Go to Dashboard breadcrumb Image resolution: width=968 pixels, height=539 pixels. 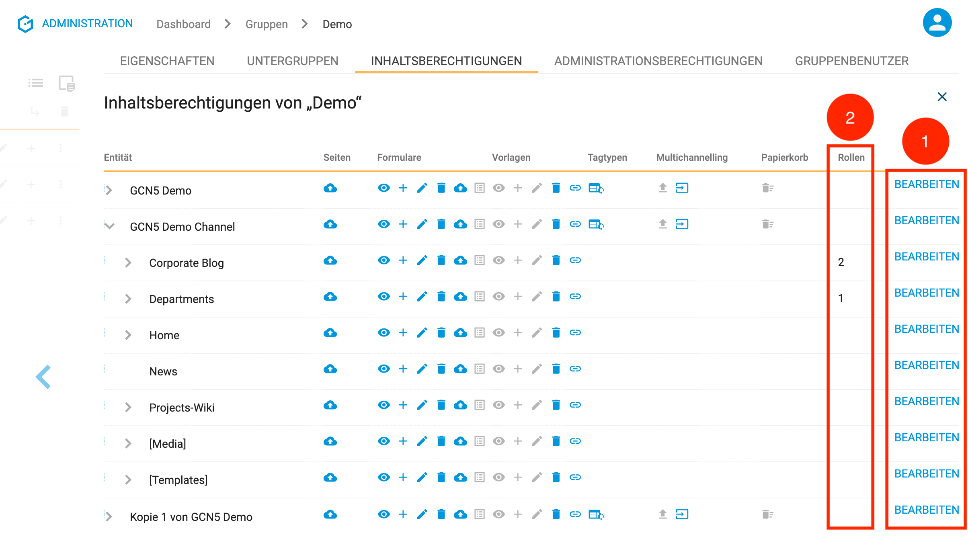click(183, 24)
